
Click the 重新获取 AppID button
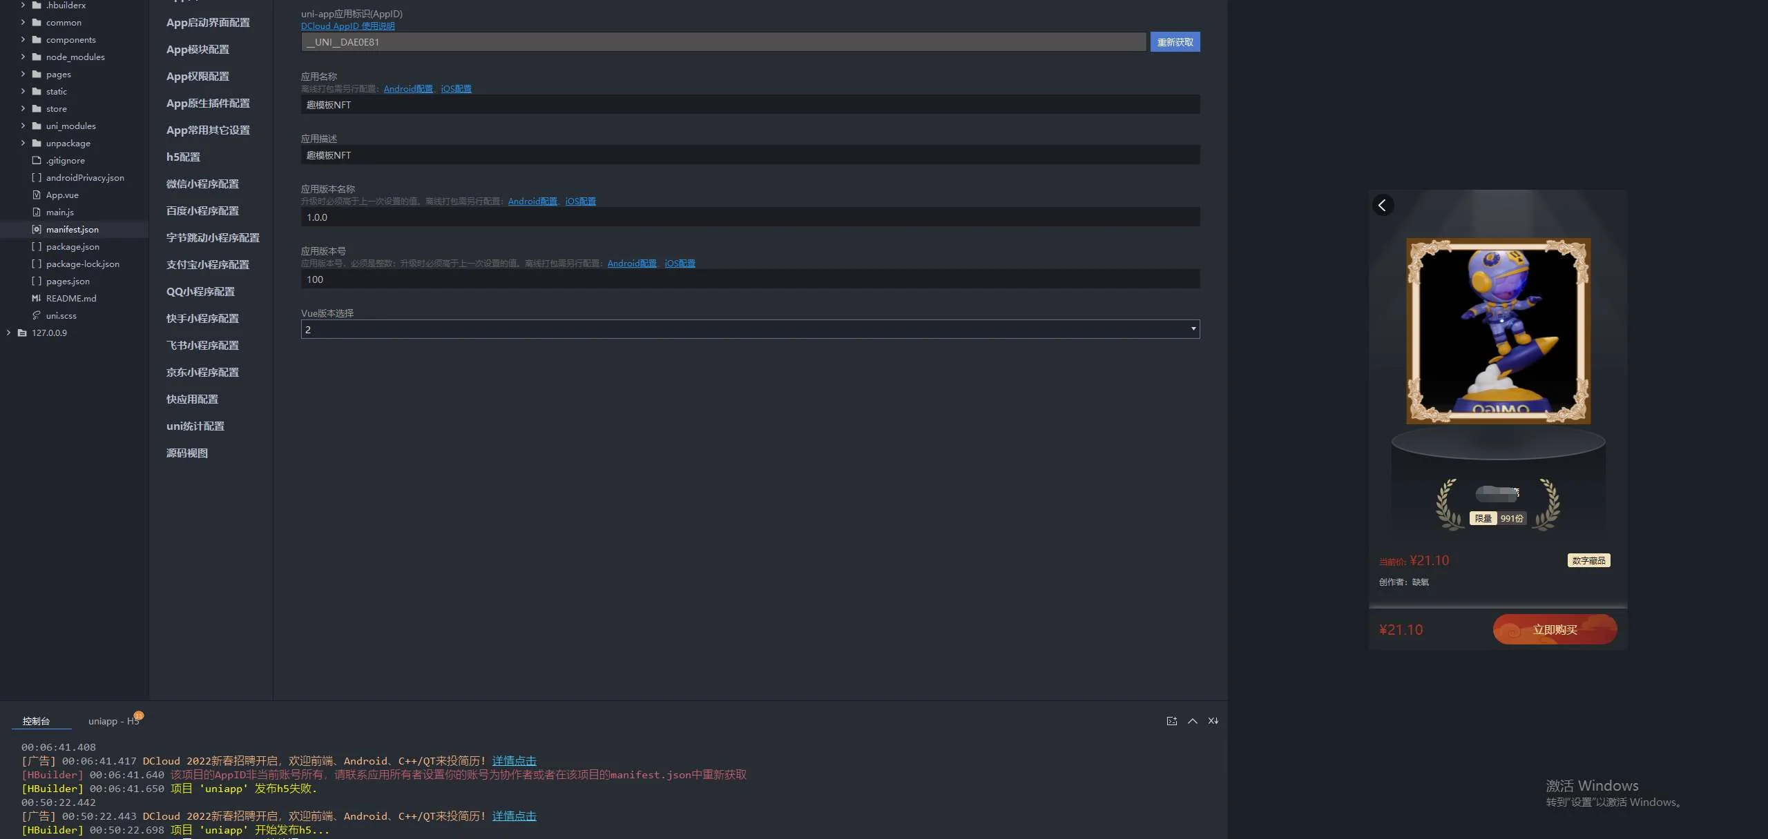coord(1175,42)
